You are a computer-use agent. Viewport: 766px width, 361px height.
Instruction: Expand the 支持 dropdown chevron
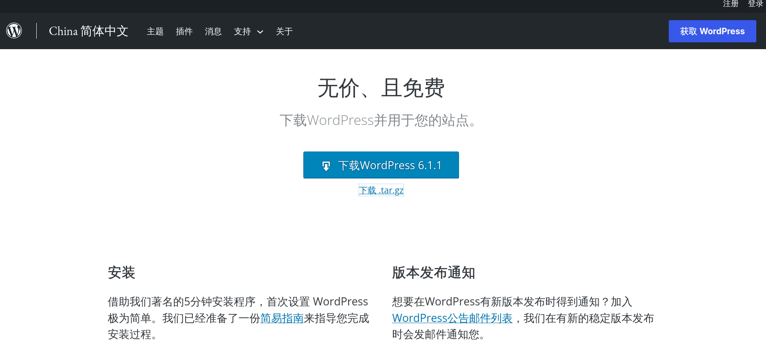(260, 32)
